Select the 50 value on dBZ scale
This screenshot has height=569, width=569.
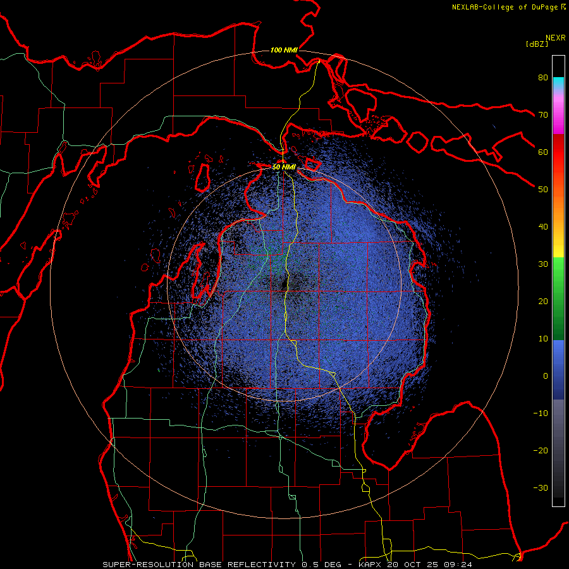(543, 190)
